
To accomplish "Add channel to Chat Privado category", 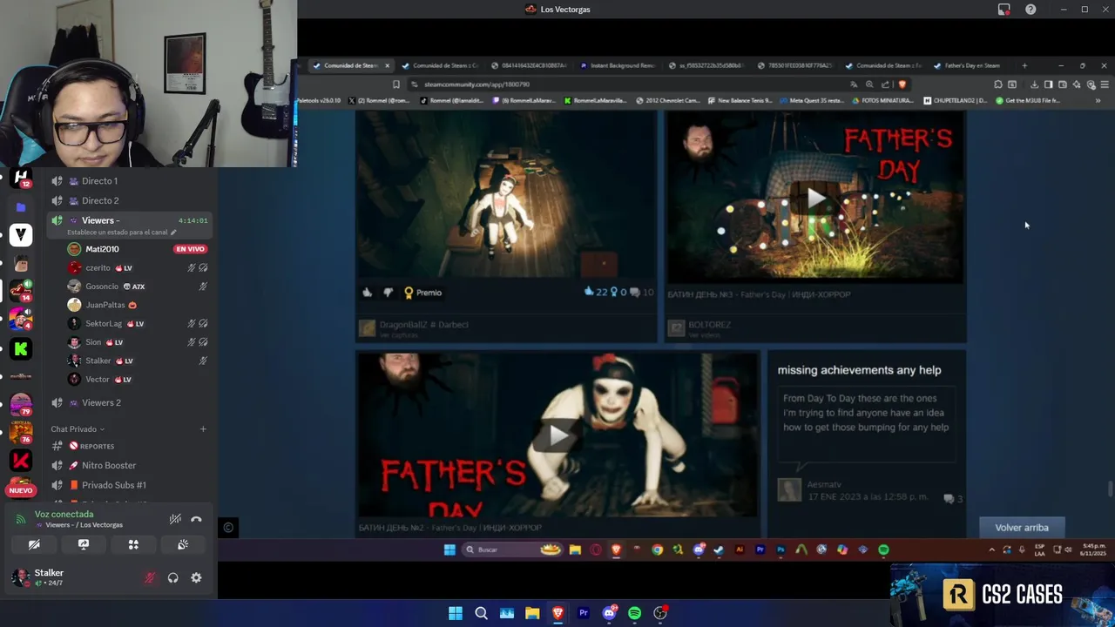I will (203, 429).
